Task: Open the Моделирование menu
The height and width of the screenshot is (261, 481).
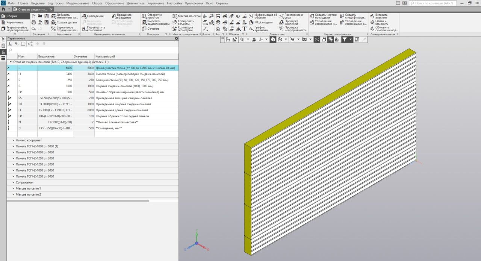Action: click(x=78, y=3)
